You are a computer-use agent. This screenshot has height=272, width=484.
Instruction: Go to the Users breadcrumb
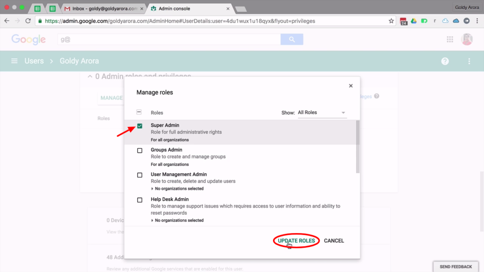click(34, 61)
